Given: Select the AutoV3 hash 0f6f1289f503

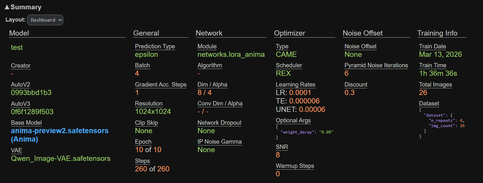Looking at the screenshot, I should [x=32, y=112].
